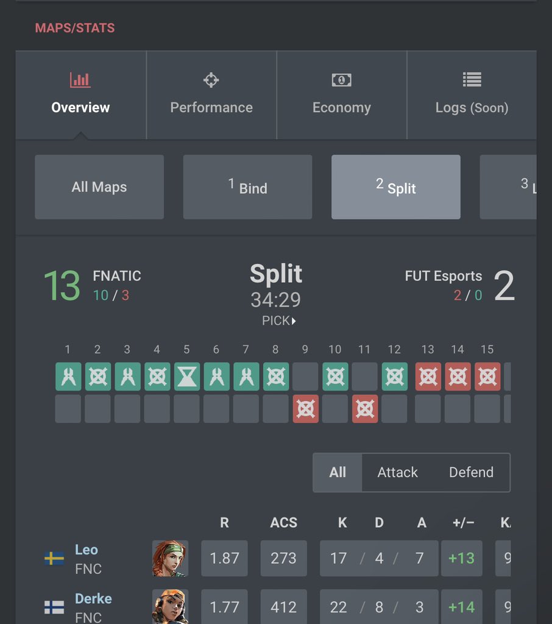
Task: Click round 8 green result icon
Action: [x=276, y=377]
